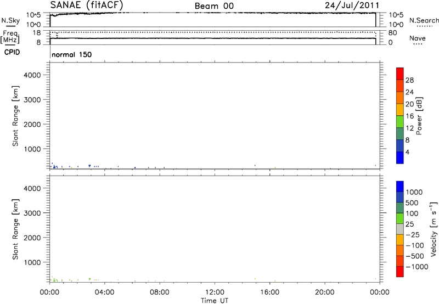The width and height of the screenshot is (439, 304).
Task: Click the 25–100 m/s light green Velocity swatch
Action: [400, 218]
